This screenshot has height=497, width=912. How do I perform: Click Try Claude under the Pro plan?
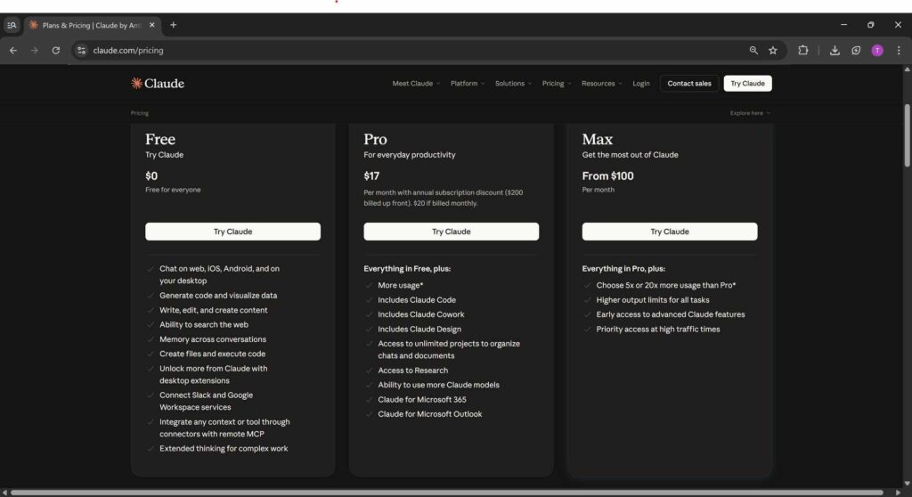pos(452,232)
